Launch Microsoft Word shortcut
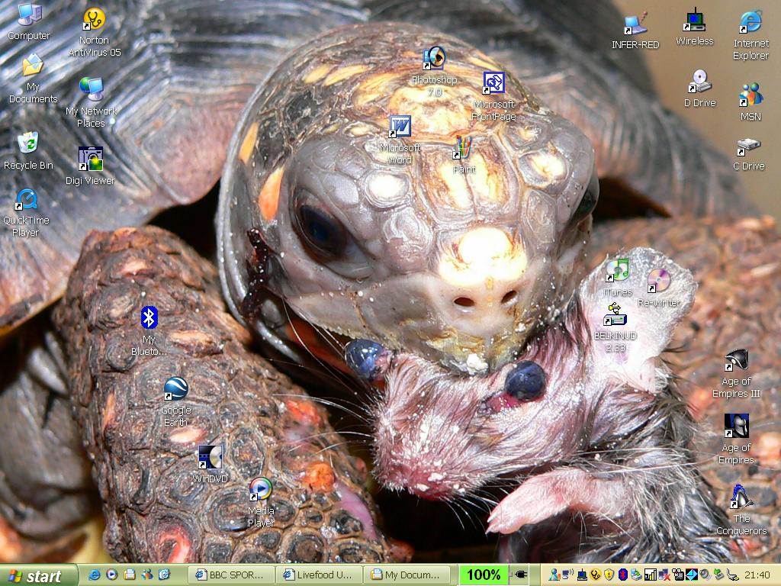This screenshot has width=781, height=586. (x=400, y=140)
